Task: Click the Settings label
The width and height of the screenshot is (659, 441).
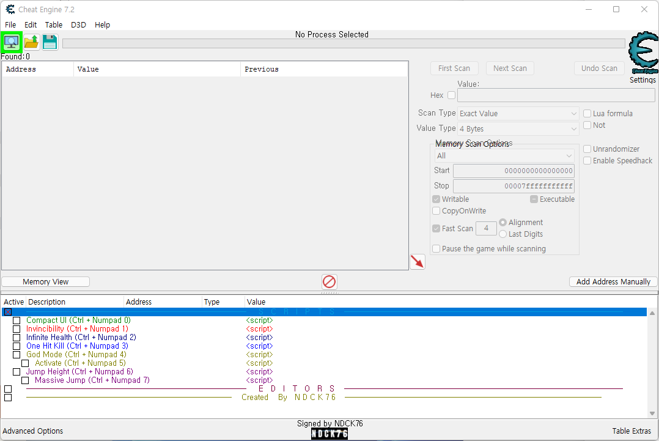Action: [642, 80]
